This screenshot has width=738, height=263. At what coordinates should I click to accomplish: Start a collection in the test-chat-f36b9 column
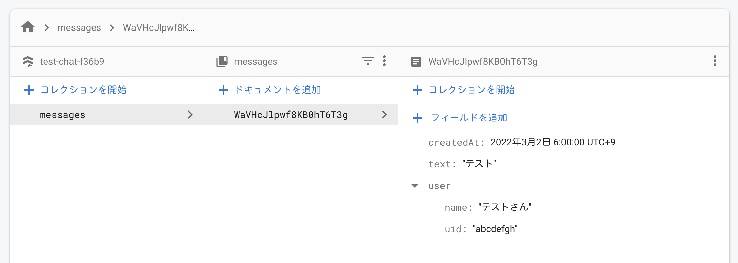(x=75, y=90)
